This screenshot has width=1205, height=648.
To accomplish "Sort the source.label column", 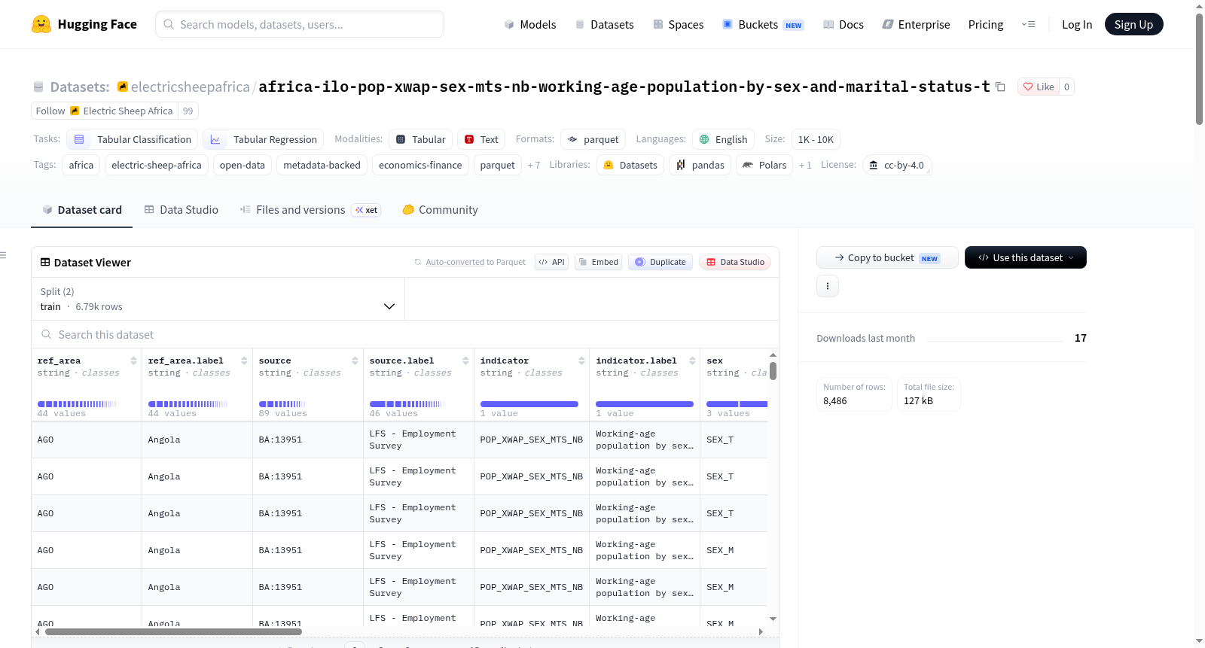I will coord(465,361).
